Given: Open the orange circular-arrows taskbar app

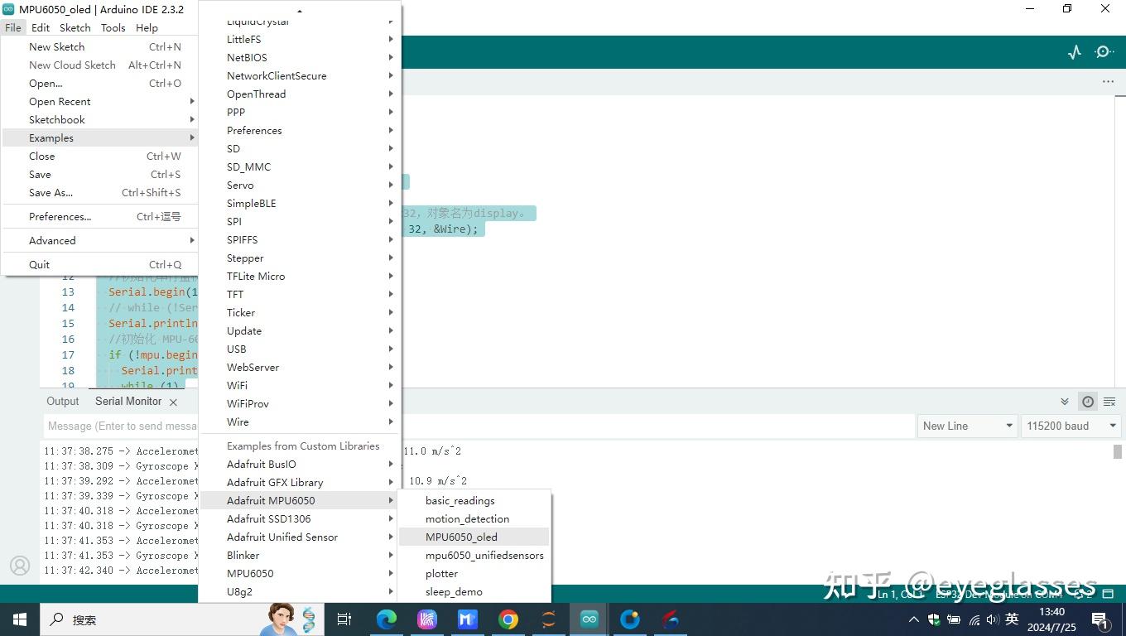Looking at the screenshot, I should [x=548, y=619].
